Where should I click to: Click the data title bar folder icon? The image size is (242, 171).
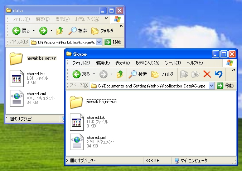[9, 10]
